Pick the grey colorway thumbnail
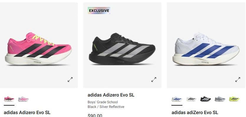Screen dimensions: 246x117 220,99
